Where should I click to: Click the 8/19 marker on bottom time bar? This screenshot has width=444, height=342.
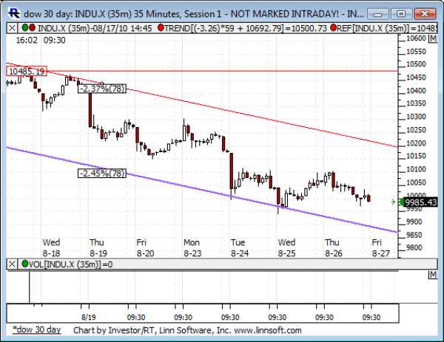pyautogui.click(x=88, y=317)
